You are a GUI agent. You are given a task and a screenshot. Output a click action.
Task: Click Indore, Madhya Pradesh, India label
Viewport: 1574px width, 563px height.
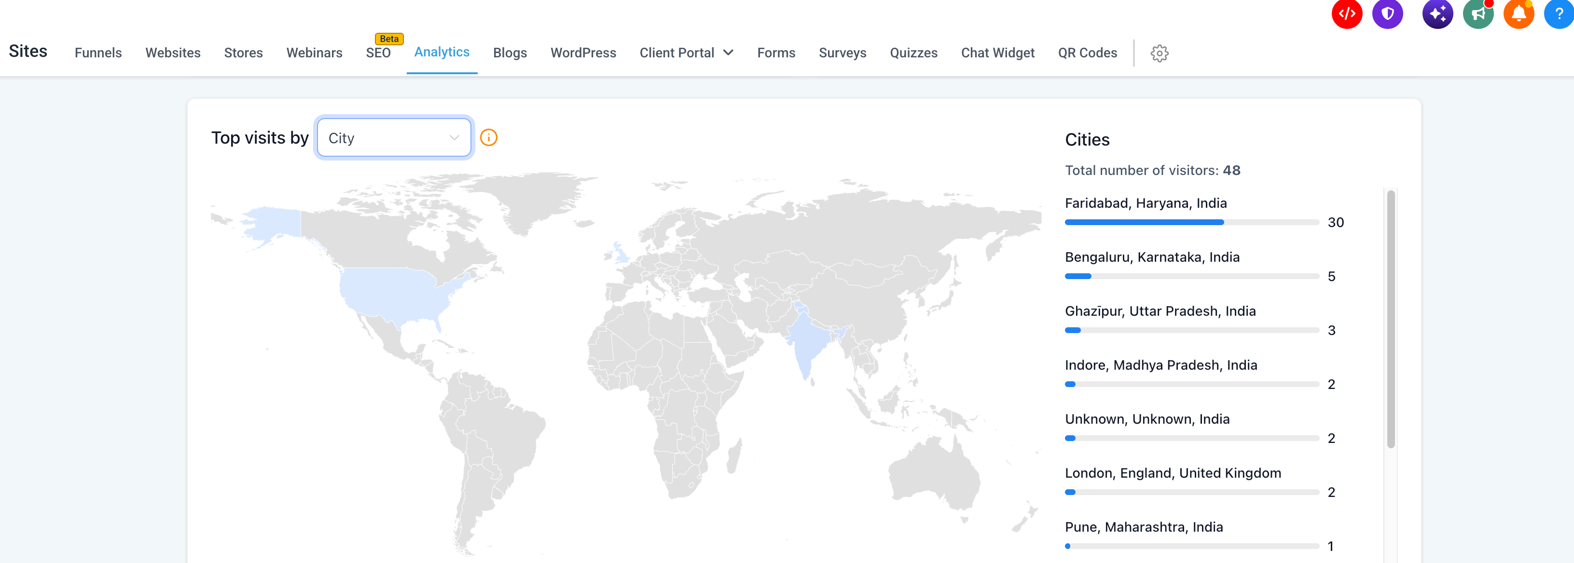(1161, 365)
